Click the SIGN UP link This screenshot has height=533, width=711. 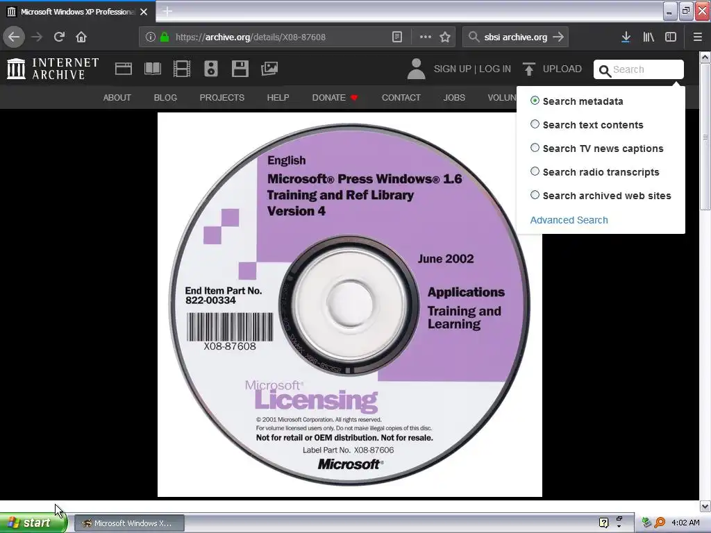coord(453,69)
